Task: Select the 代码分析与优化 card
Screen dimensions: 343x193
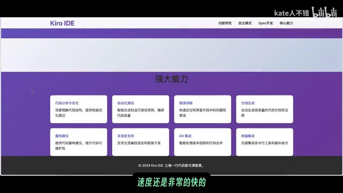Action: point(79,109)
